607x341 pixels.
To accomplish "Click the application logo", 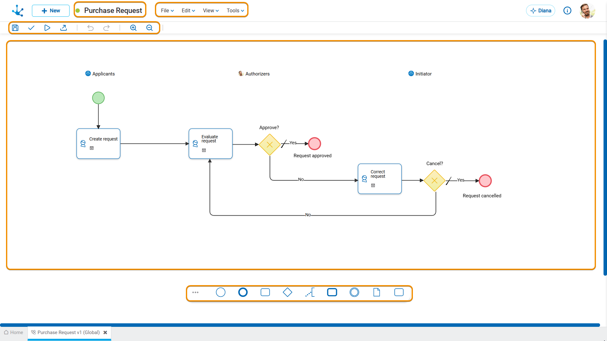I will click(x=18, y=10).
